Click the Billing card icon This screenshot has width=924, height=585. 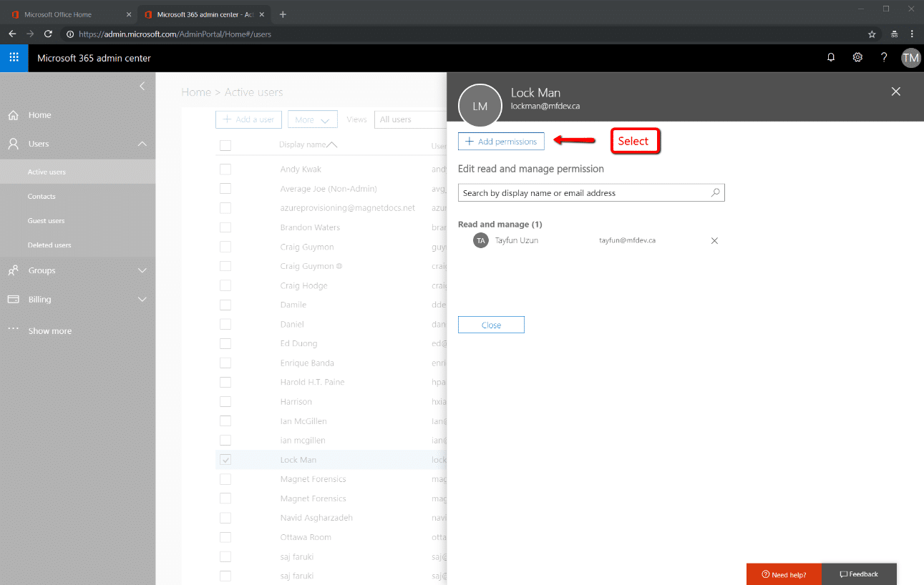pos(13,300)
